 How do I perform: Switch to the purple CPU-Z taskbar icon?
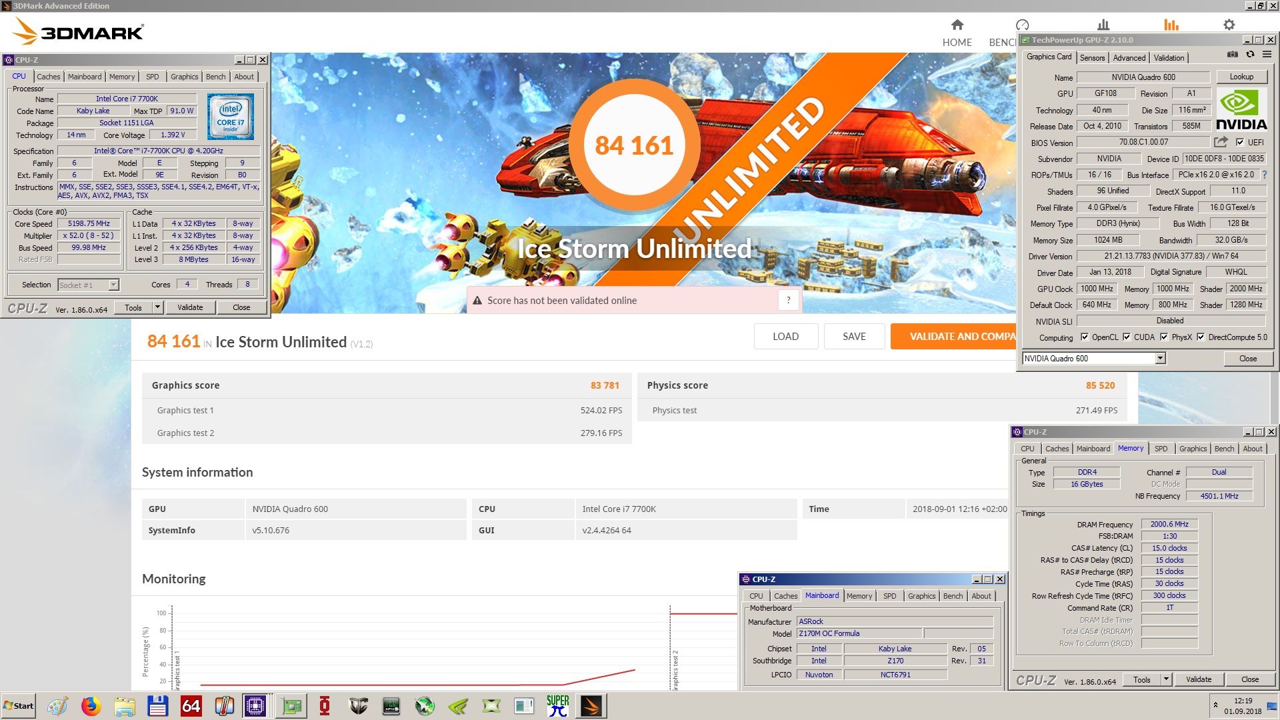pos(255,706)
